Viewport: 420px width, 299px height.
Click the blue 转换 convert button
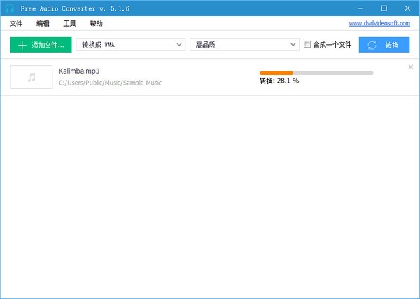tap(384, 45)
